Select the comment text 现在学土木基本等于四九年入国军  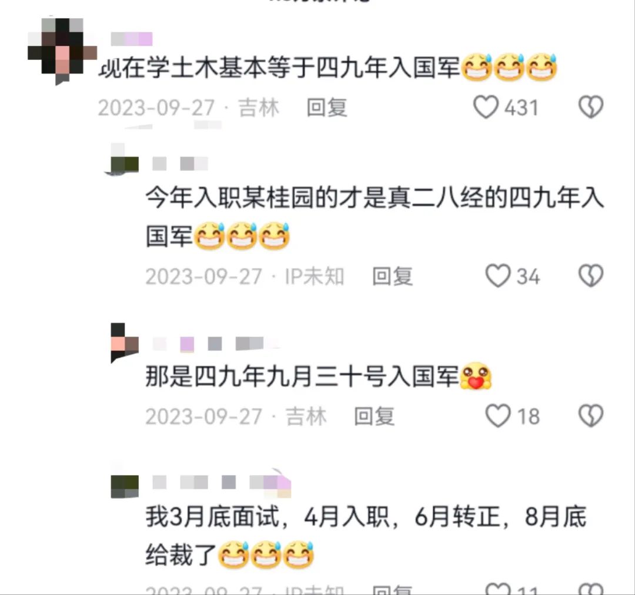(x=279, y=68)
